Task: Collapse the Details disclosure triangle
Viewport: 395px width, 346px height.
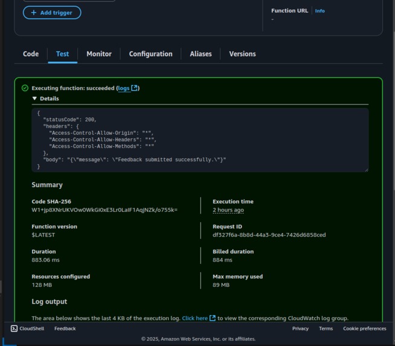Action: (x=34, y=98)
